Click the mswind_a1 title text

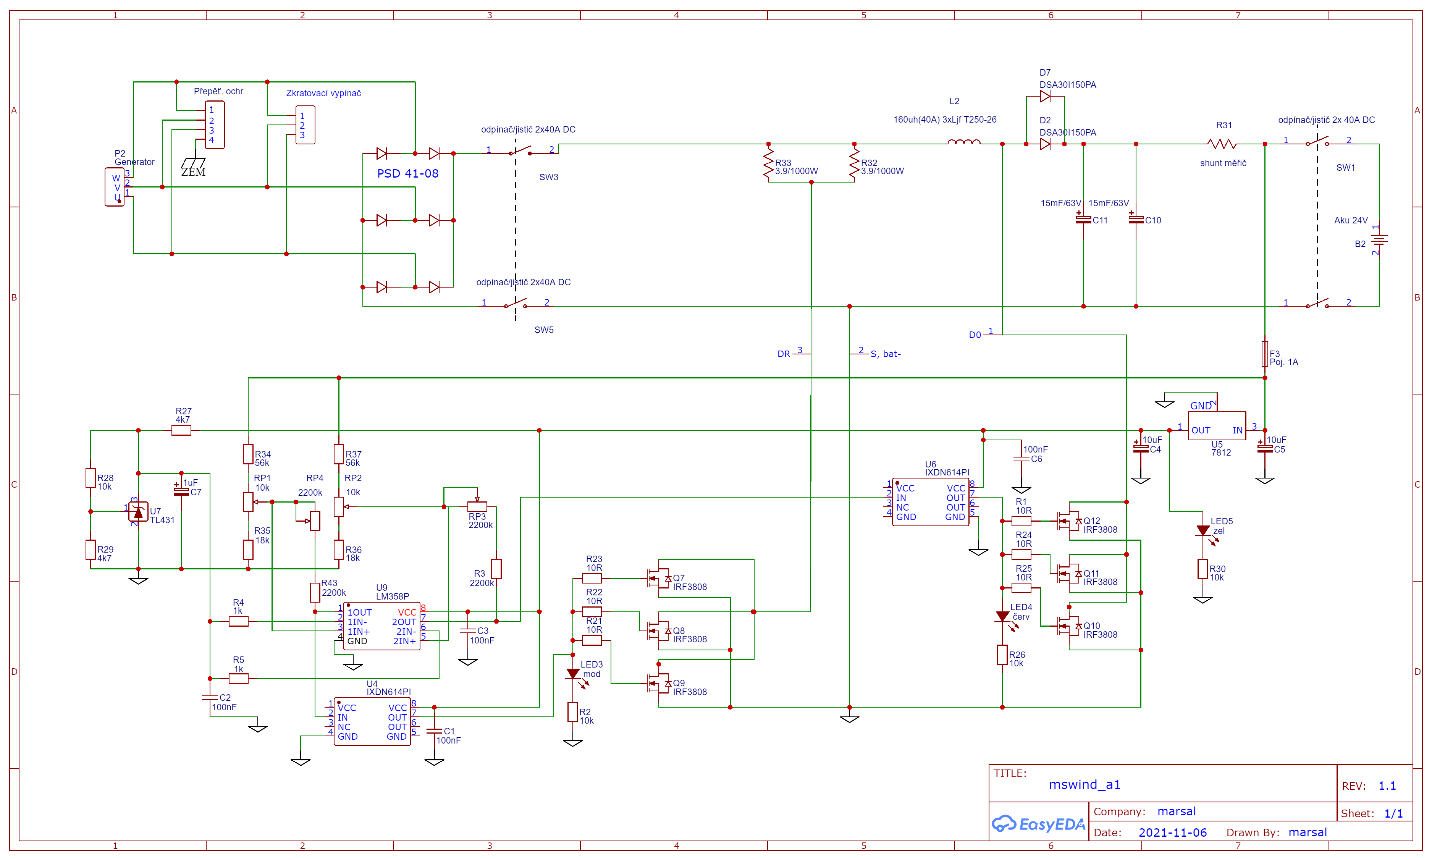point(1085,785)
